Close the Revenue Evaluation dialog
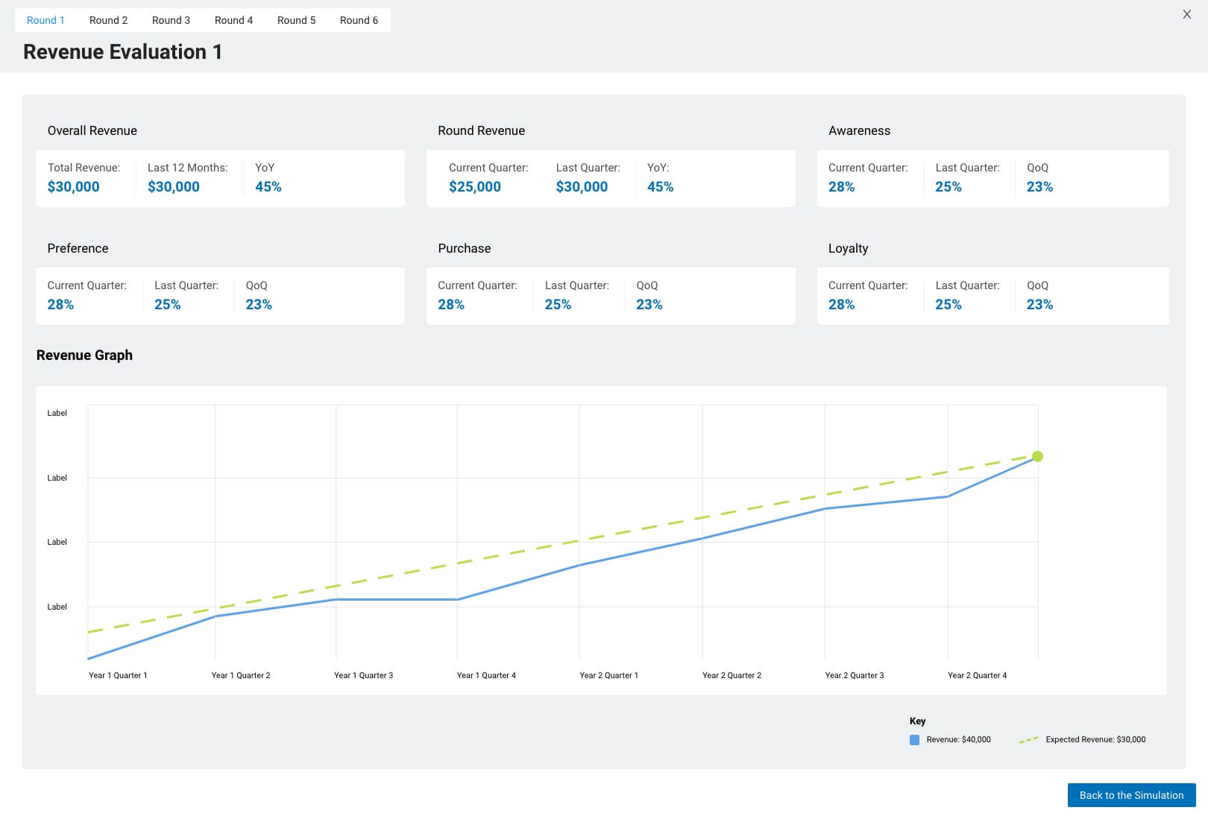 tap(1186, 14)
